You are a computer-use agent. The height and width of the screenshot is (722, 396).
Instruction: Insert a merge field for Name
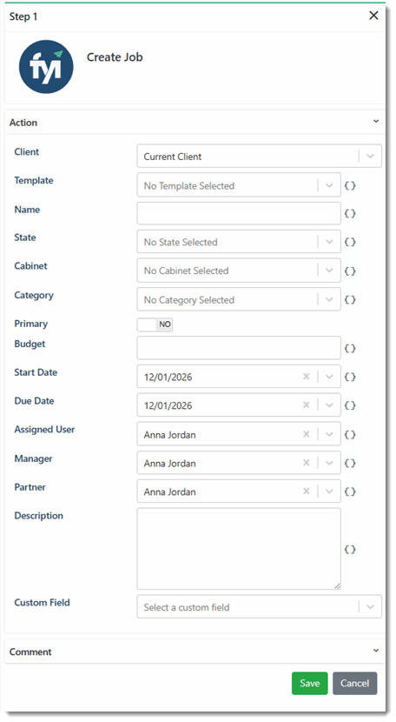click(350, 213)
